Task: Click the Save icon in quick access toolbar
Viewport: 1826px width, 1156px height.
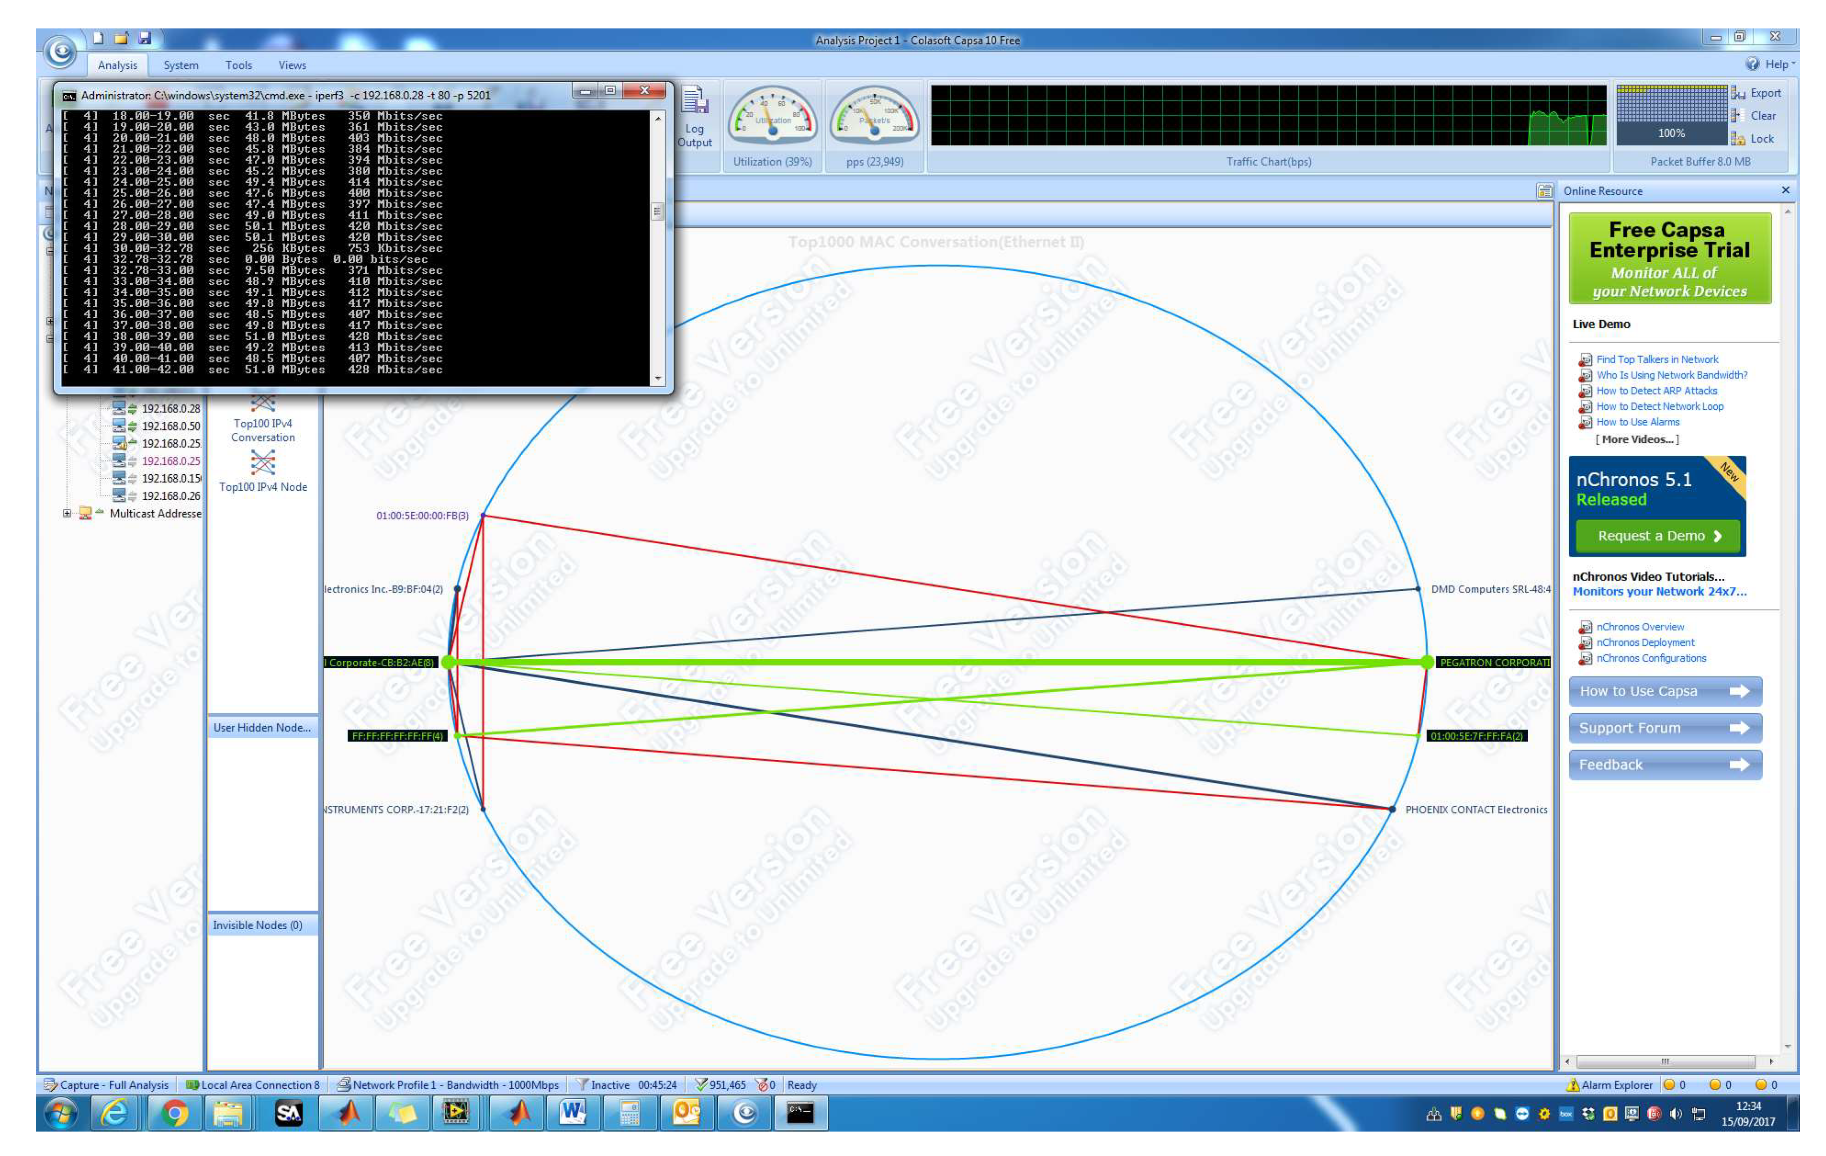Action: 145,38
